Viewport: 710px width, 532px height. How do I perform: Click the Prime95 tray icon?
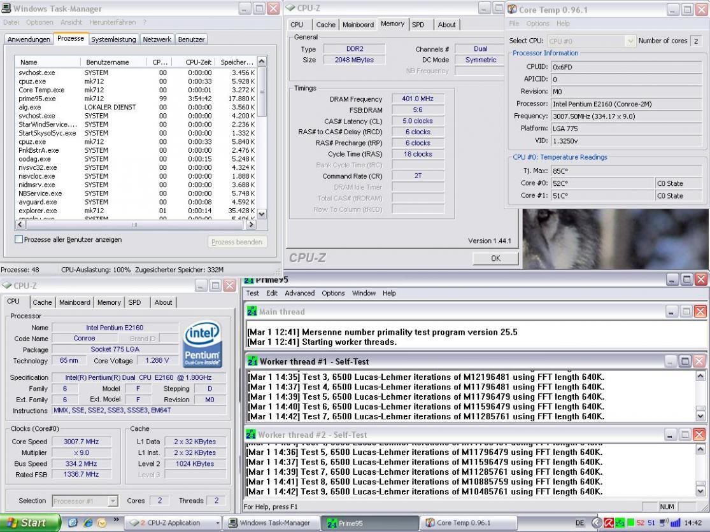coord(620,523)
